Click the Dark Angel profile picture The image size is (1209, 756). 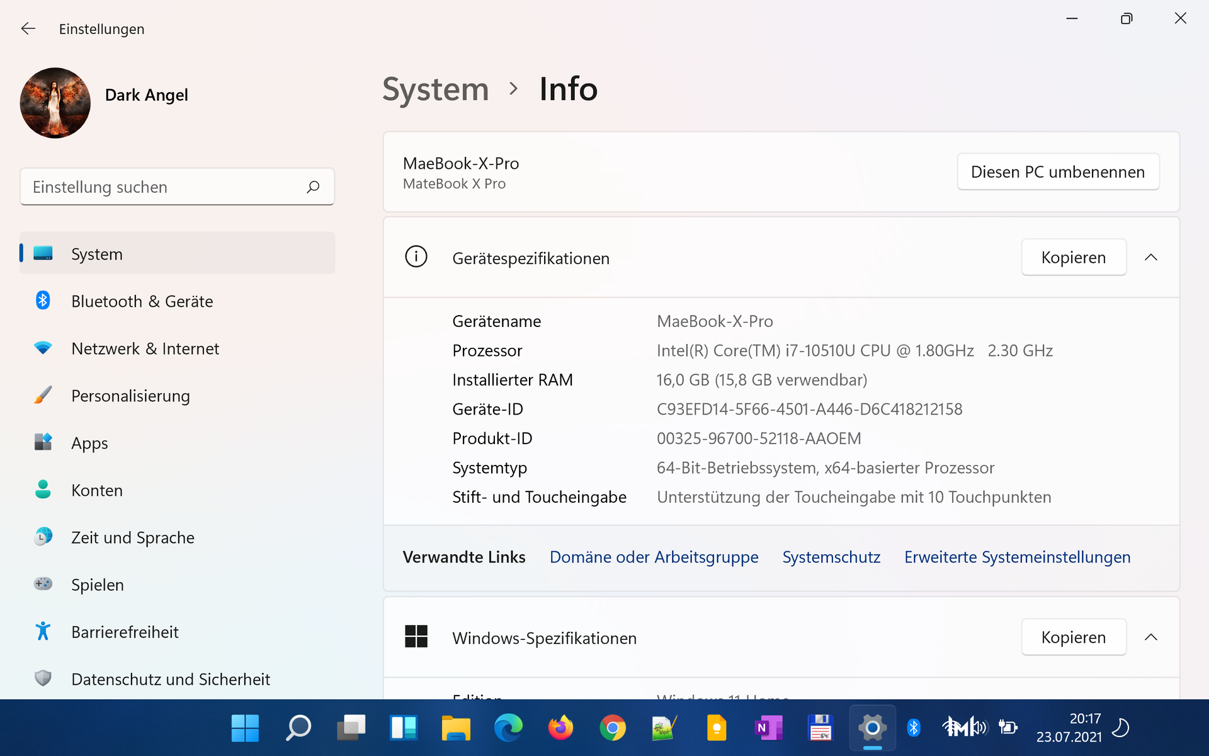pyautogui.click(x=55, y=103)
